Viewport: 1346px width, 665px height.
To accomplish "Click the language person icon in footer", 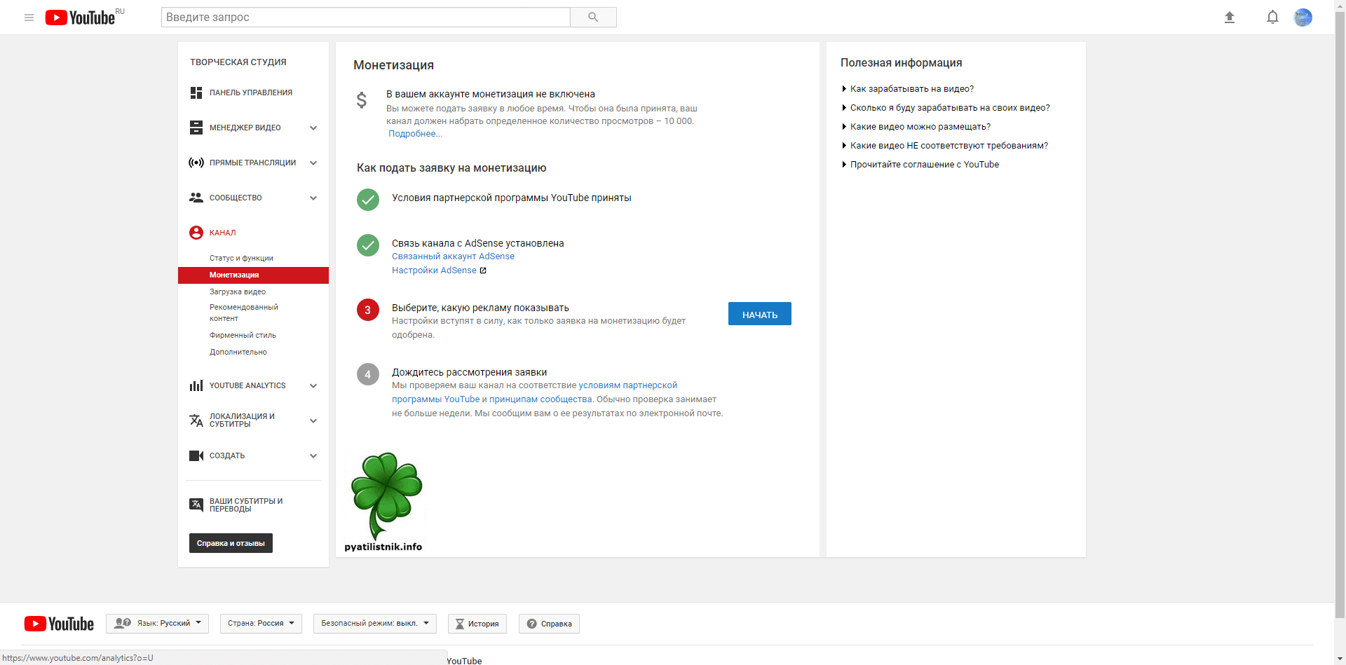I will tap(123, 623).
